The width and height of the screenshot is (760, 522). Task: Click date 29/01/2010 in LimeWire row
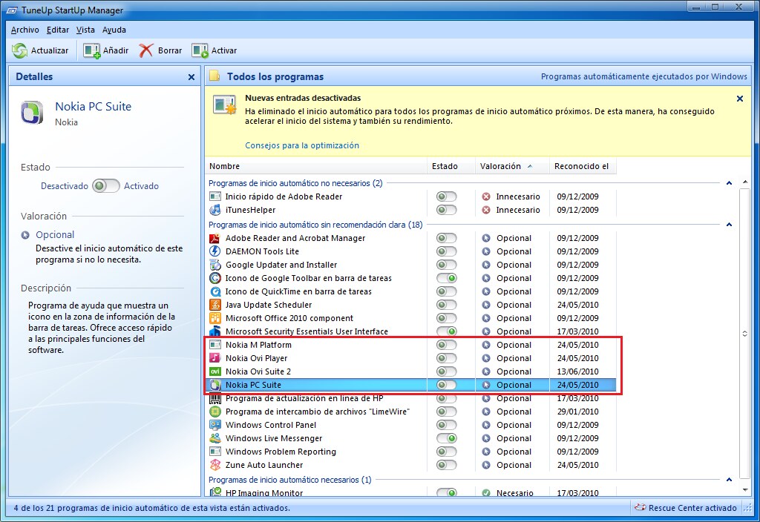coord(577,412)
